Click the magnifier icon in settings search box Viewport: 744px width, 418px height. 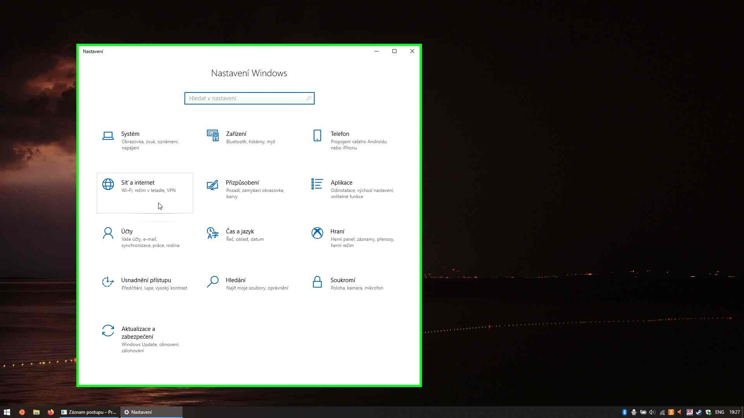pyautogui.click(x=309, y=98)
